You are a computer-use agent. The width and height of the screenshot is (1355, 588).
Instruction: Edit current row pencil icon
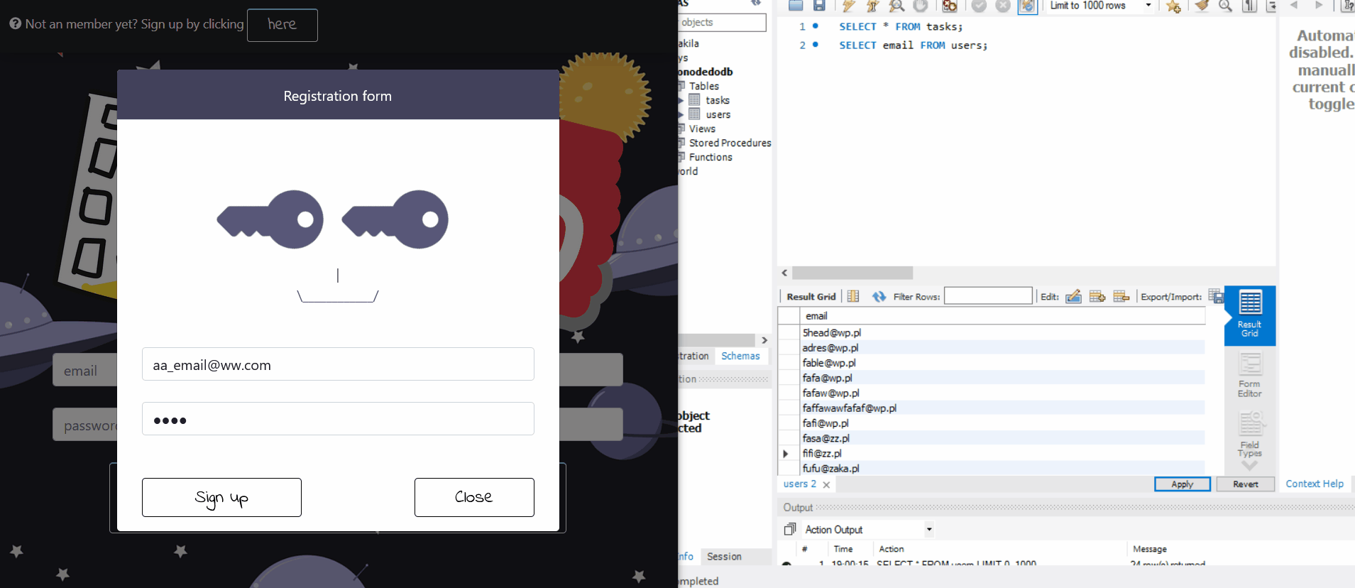tap(1073, 296)
